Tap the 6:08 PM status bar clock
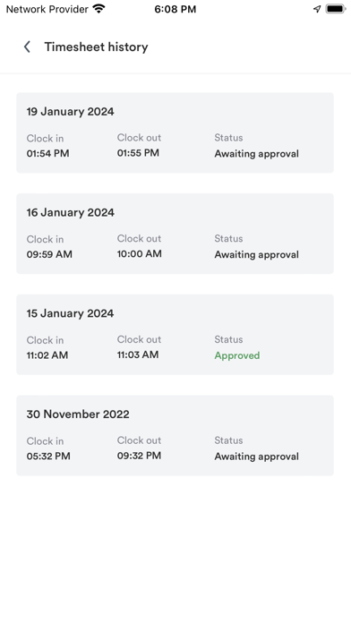 (175, 9)
